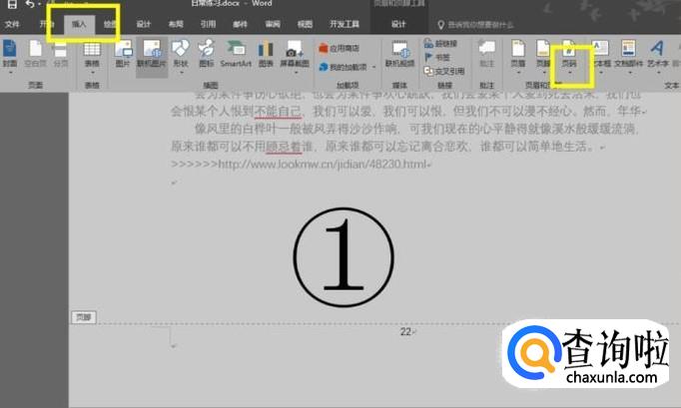Viewport: 681px width, 408px height.
Task: Click the lookmw.cn URL line in document
Action: click(300, 164)
